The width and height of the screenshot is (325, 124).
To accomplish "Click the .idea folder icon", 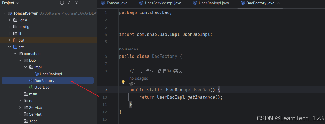I will pos(15,20).
